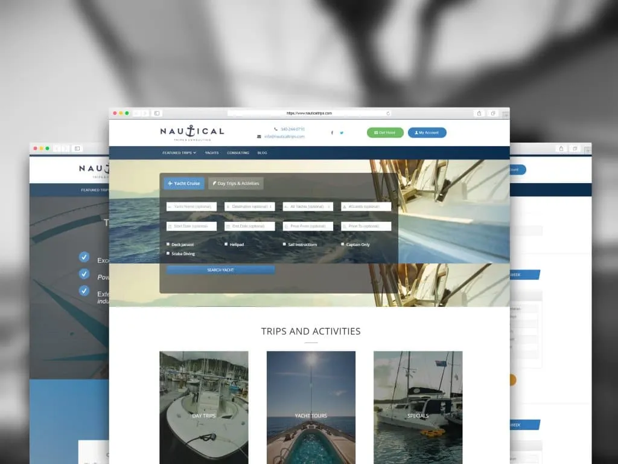Open the Destination (optional) dropdown

(x=250, y=207)
